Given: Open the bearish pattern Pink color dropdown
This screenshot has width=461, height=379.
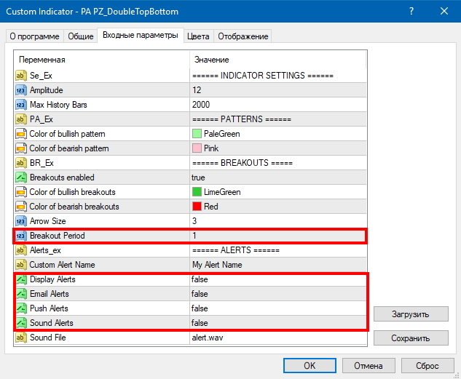Looking at the screenshot, I should coord(277,148).
